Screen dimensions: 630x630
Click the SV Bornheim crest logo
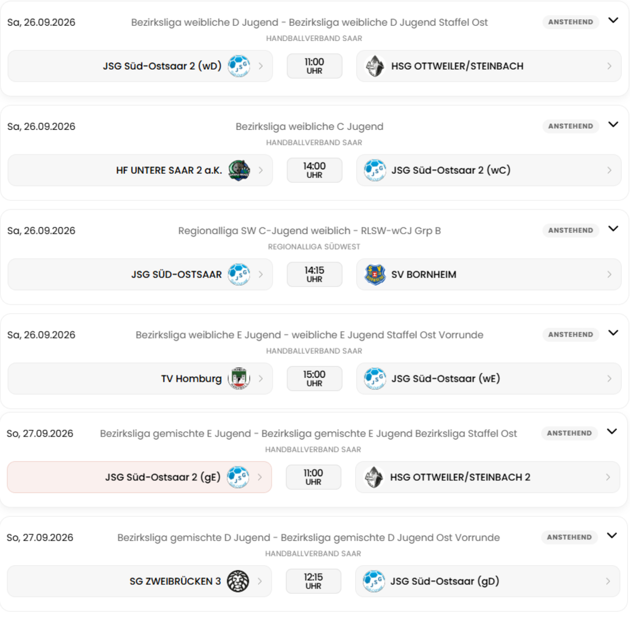click(x=375, y=274)
